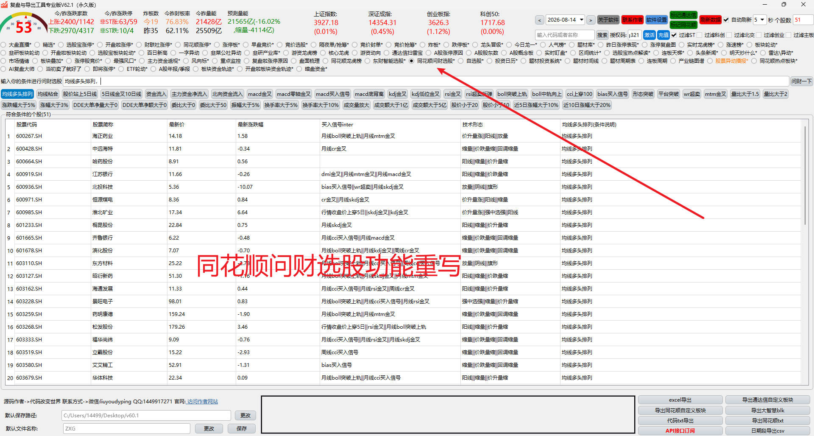Click the red 刷新数据 button
The image size is (814, 436).
(710, 20)
